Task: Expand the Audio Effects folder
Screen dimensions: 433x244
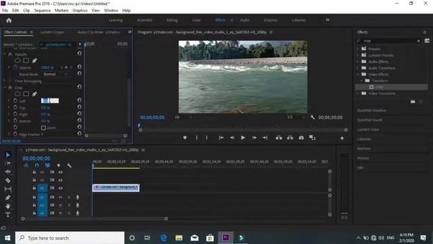Action: point(358,62)
